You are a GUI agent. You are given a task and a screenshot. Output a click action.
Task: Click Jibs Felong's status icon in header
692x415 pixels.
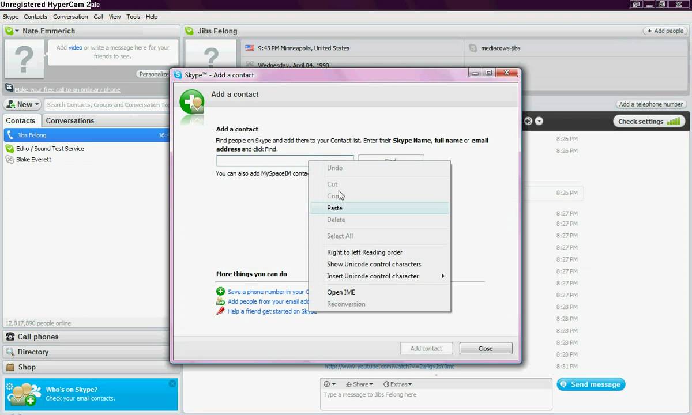(x=190, y=31)
